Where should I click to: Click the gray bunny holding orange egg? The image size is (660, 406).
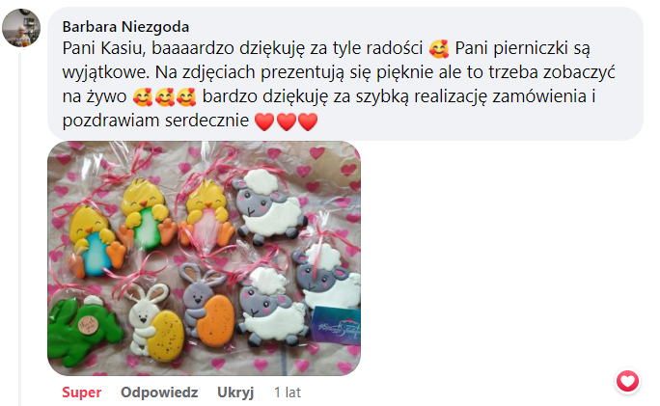(x=206, y=304)
